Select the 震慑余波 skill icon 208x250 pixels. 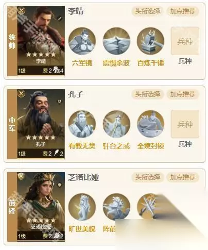point(116,41)
